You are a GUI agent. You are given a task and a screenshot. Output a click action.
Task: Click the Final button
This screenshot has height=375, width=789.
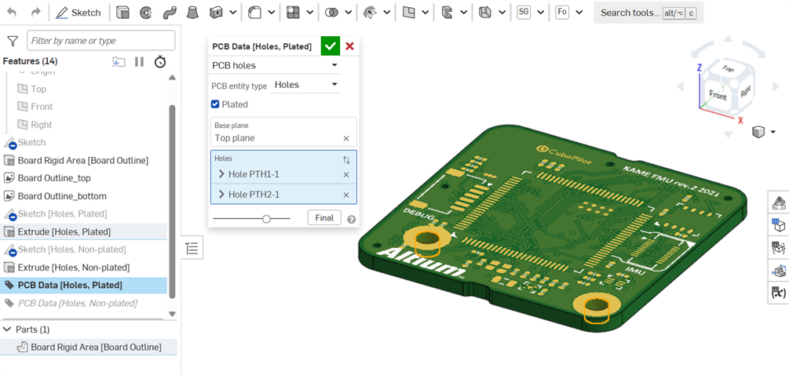pos(324,217)
